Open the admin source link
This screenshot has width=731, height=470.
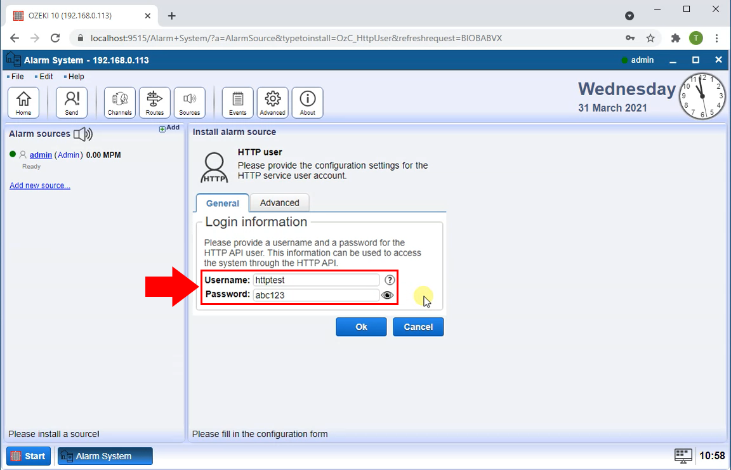41,155
